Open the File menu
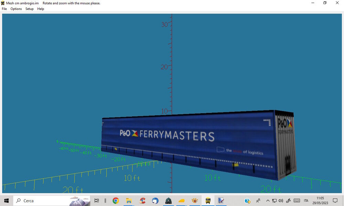Screen dimensions: 344x206 (4, 9)
